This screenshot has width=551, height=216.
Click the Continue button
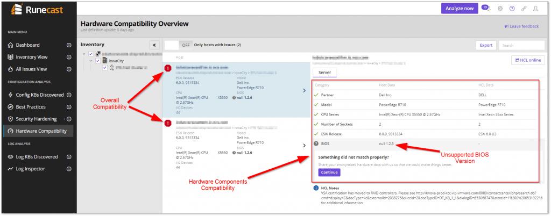(x=329, y=172)
